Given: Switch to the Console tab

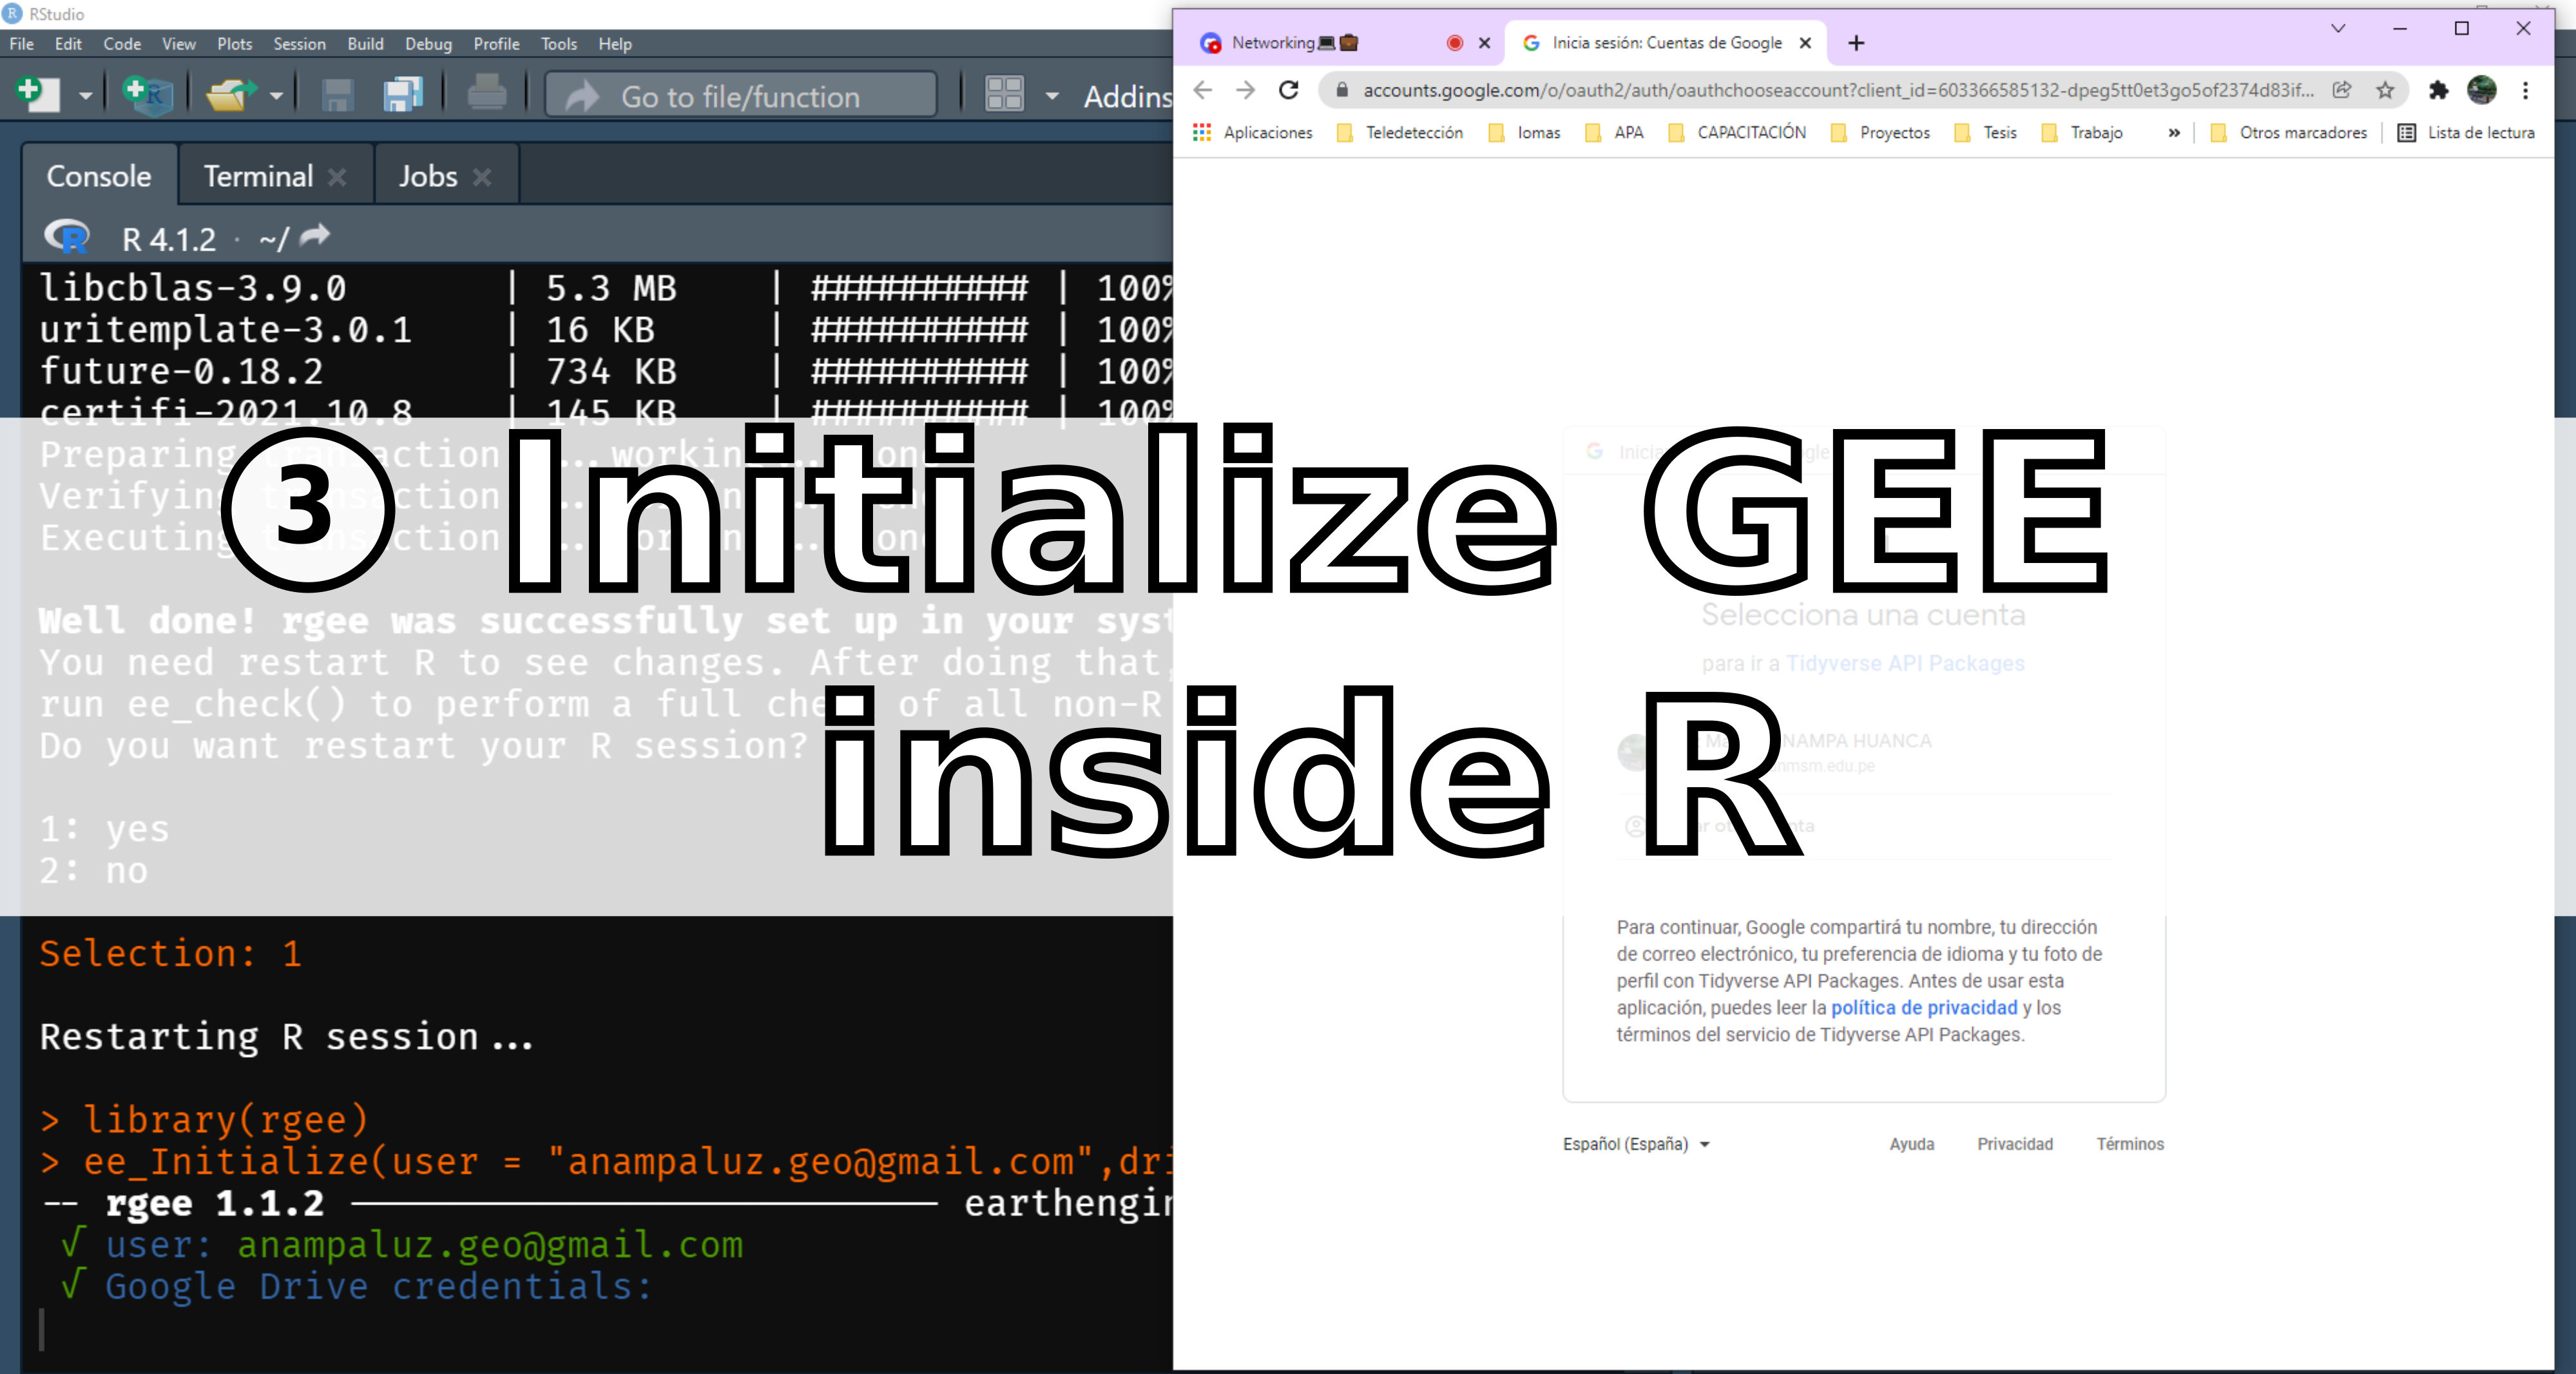Looking at the screenshot, I should coord(99,176).
